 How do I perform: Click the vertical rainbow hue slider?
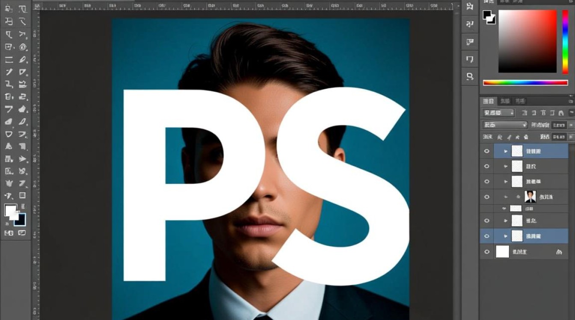point(565,41)
